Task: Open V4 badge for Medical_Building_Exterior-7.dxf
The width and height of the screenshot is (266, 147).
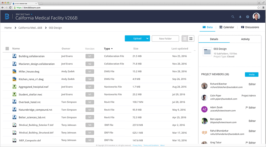Action: (90, 125)
